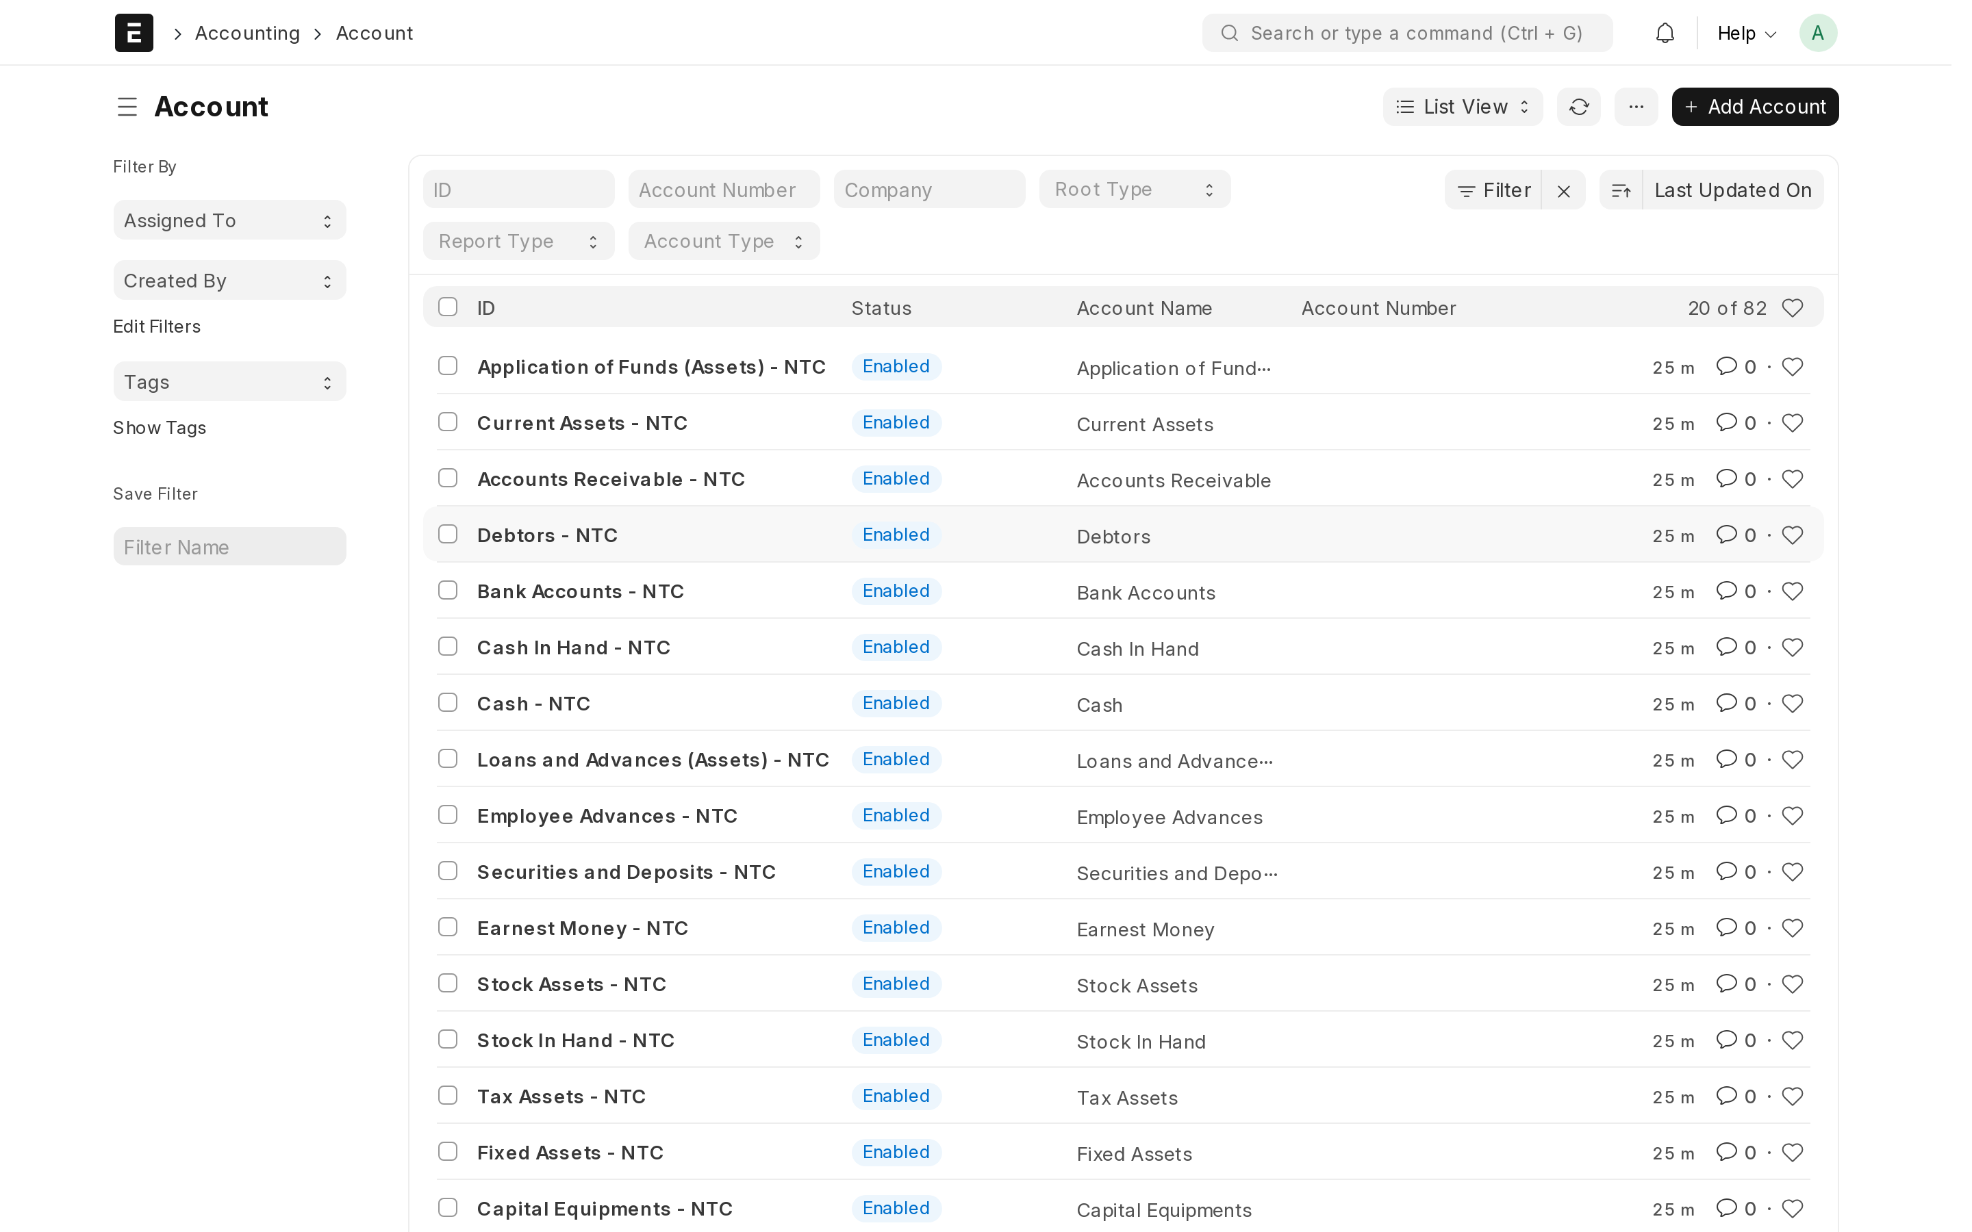Expand the Tags dropdown
1972x1232 pixels.
tap(229, 382)
